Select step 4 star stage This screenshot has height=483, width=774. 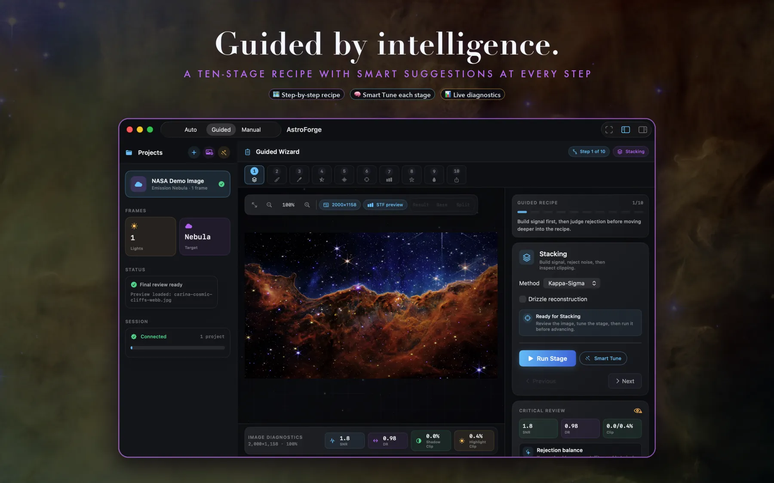tap(322, 175)
